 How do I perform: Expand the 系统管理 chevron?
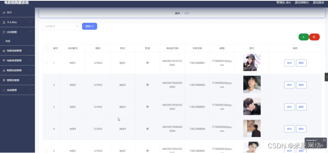30,90
